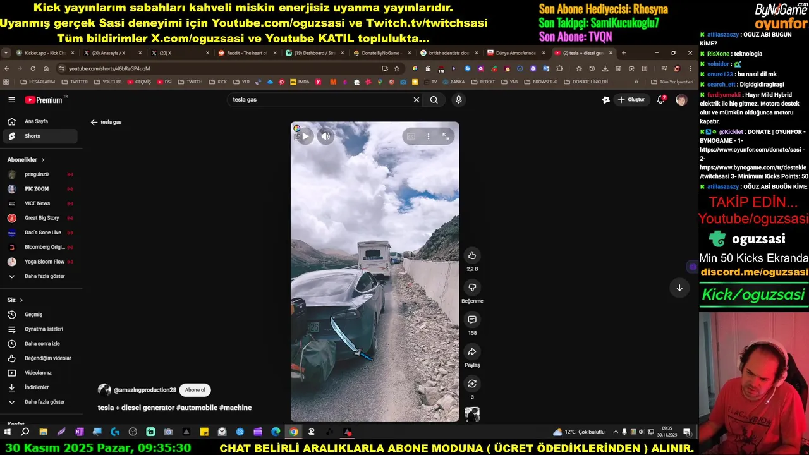Screen dimensions: 809x455
Task: Expand Abonelikler section chevron
Action: (43, 160)
